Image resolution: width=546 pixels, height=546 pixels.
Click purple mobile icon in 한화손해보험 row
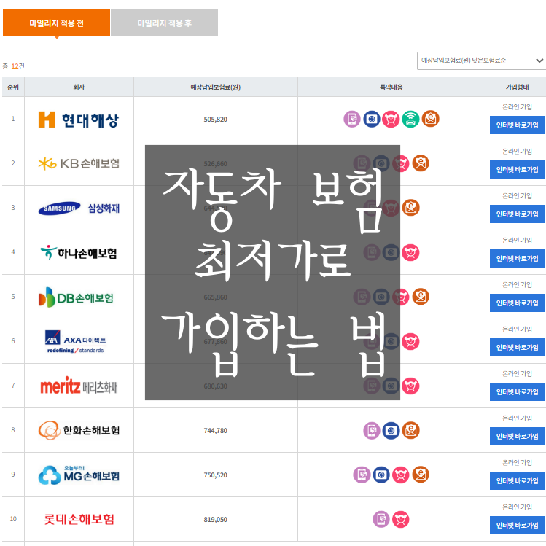point(372,430)
